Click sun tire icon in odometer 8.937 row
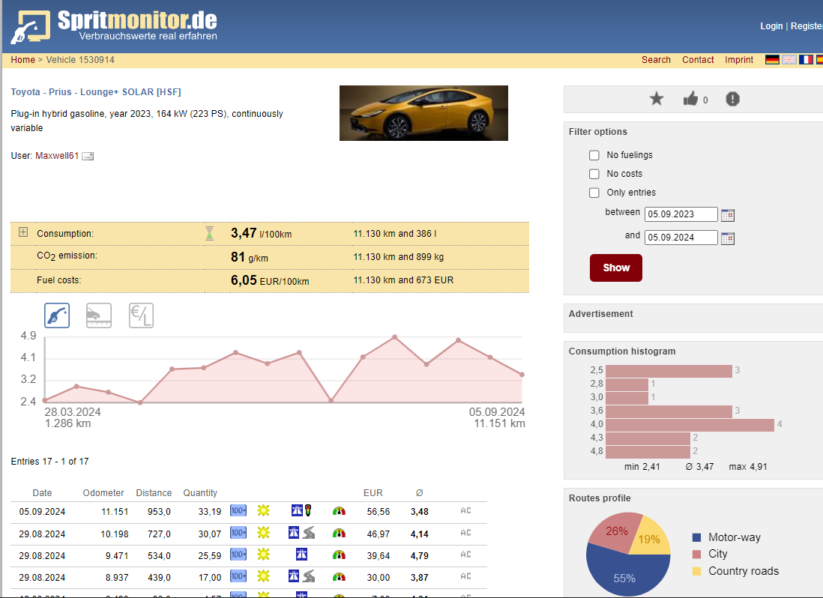This screenshot has width=823, height=598. click(264, 576)
